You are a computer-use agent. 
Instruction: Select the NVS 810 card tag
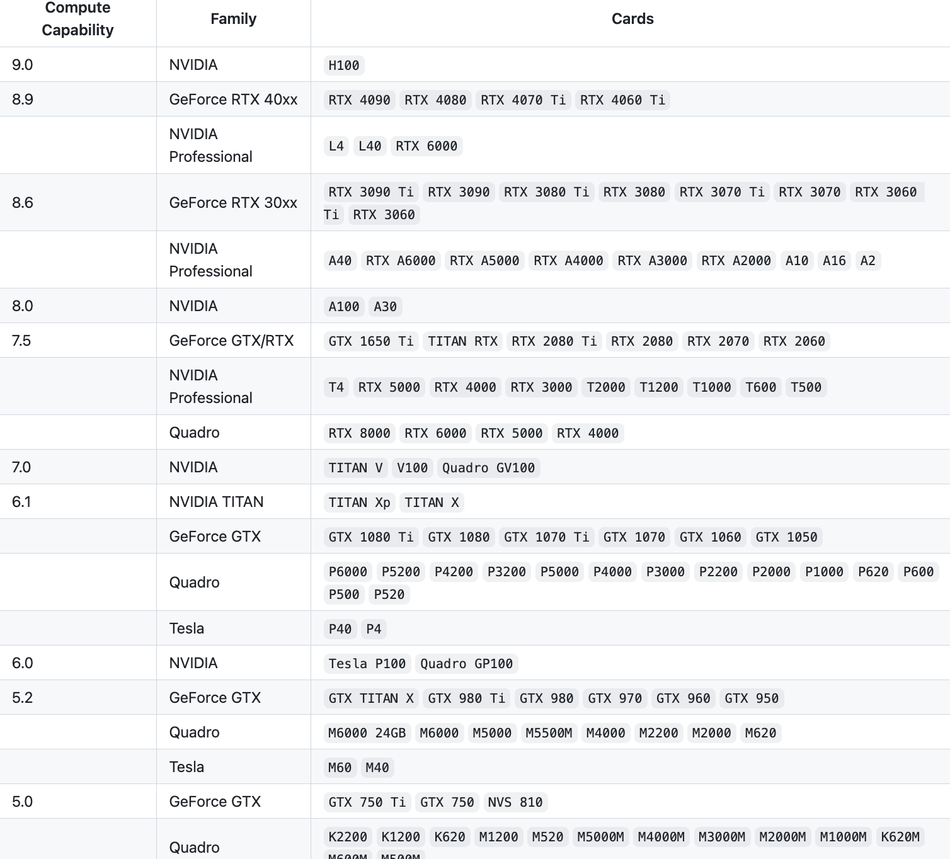pyautogui.click(x=515, y=802)
